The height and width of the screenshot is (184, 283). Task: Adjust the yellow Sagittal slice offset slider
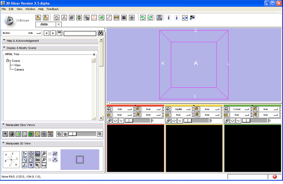tap(196, 120)
